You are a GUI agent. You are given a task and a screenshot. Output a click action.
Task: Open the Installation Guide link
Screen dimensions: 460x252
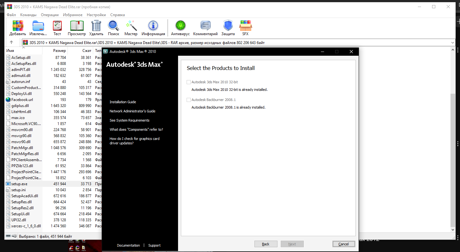pyautogui.click(x=123, y=102)
